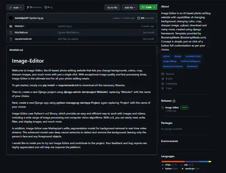Click the README.md header above the readme

click(x=16, y=50)
